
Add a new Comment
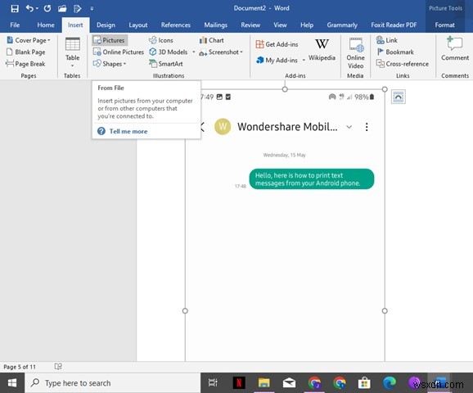pyautogui.click(x=455, y=49)
